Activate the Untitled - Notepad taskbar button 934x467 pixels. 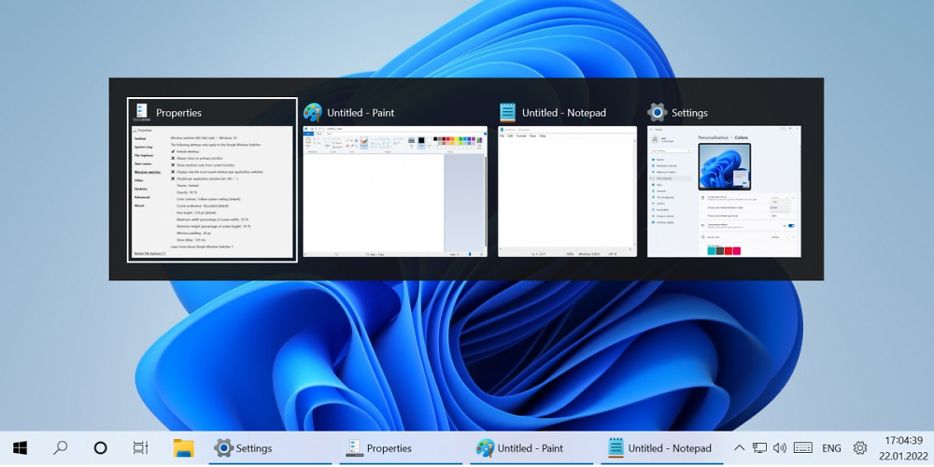pyautogui.click(x=662, y=448)
